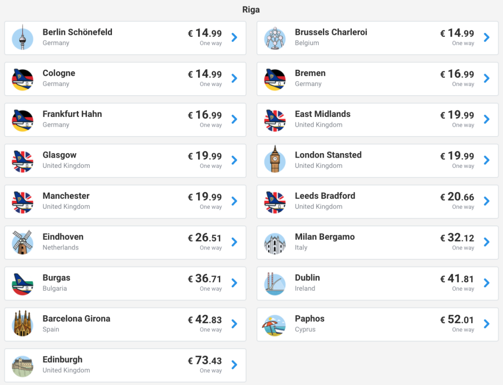Open the Bremen route arrow
503x385 pixels.
pos(486,79)
